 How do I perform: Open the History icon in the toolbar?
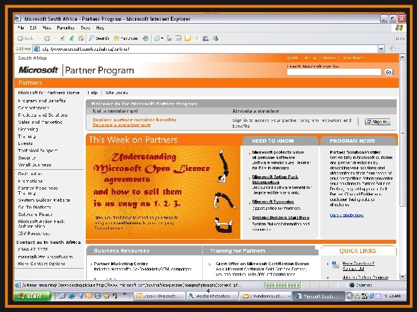pyautogui.click(x=145, y=39)
